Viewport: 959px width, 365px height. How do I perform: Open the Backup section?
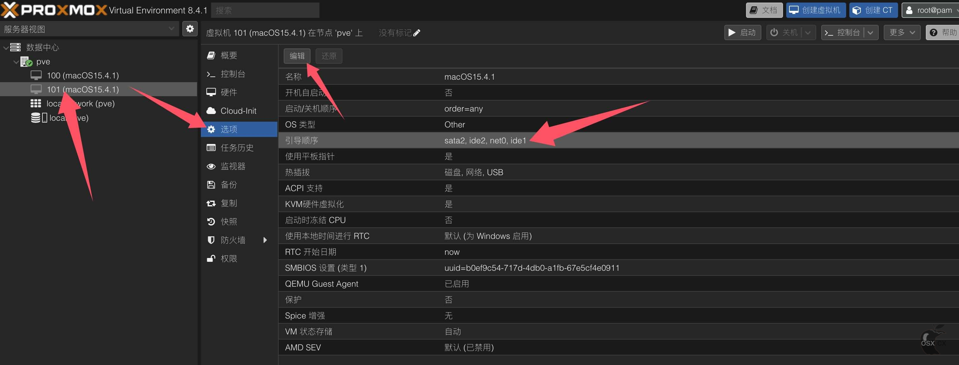pos(239,184)
